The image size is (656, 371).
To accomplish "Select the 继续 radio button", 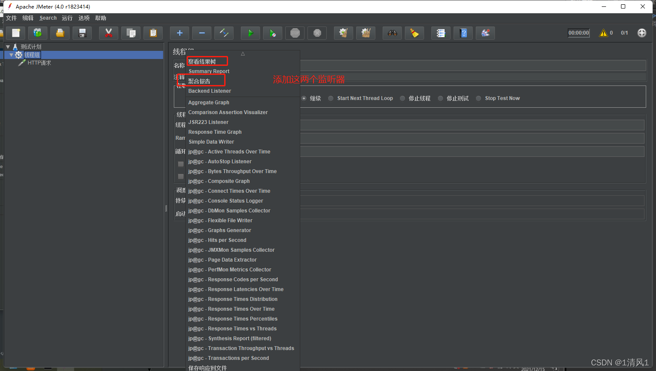I will pyautogui.click(x=304, y=98).
